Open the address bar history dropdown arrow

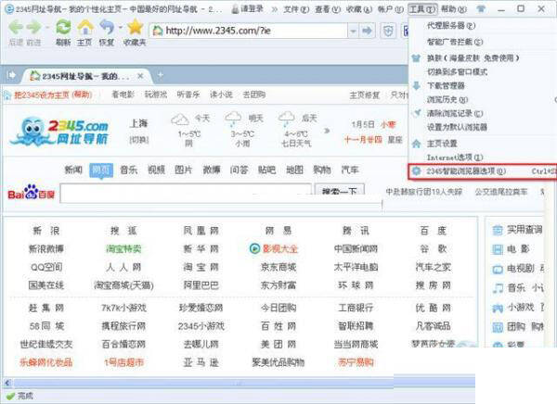click(353, 31)
